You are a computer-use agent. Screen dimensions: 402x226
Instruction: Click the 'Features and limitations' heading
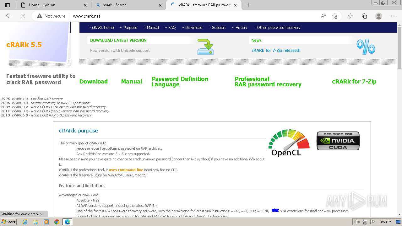pyautogui.click(x=82, y=186)
